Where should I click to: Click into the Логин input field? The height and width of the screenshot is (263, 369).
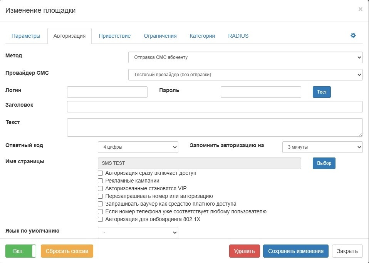pyautogui.click(x=107, y=92)
